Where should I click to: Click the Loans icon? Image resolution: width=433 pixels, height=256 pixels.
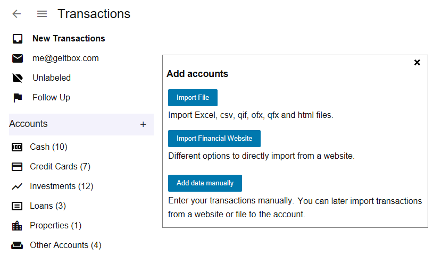coord(17,206)
